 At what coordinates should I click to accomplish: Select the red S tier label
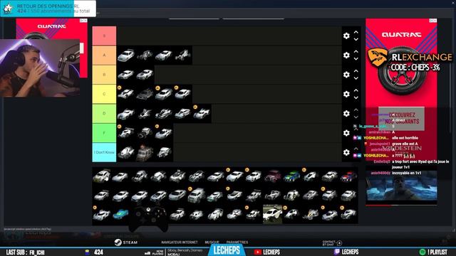tap(104, 36)
